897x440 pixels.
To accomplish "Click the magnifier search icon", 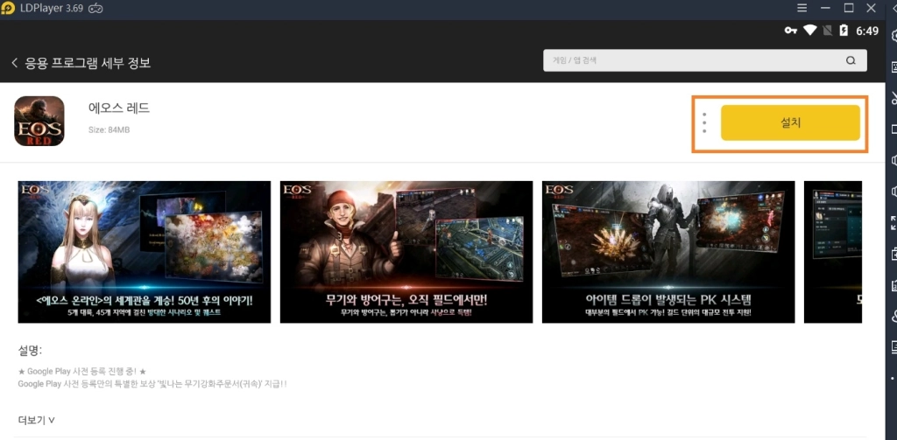I will pos(851,60).
